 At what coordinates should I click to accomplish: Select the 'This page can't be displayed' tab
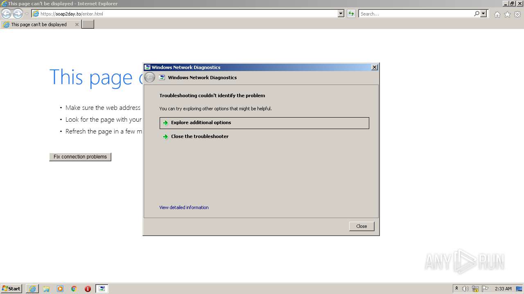pyautogui.click(x=40, y=24)
